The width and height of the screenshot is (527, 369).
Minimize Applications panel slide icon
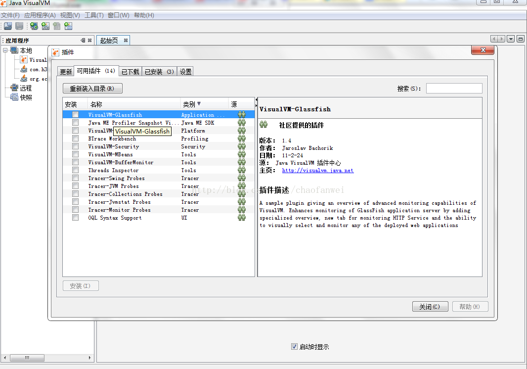pyautogui.click(x=83, y=41)
